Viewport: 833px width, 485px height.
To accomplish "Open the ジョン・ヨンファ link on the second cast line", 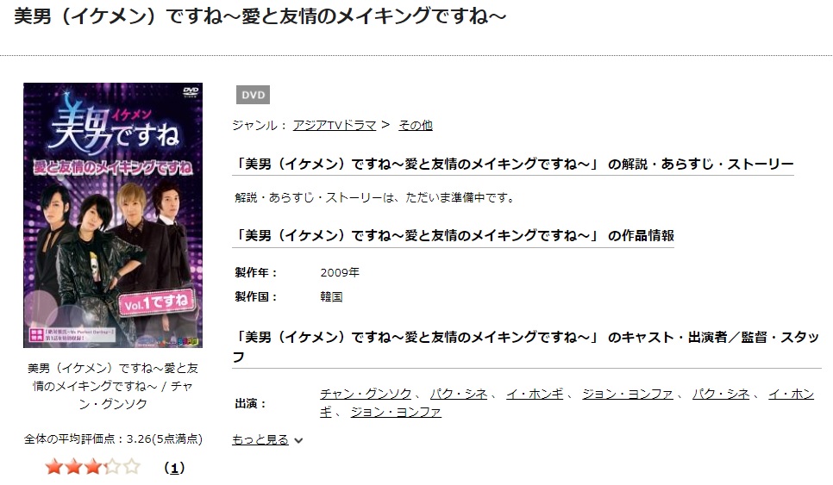I will [x=396, y=412].
